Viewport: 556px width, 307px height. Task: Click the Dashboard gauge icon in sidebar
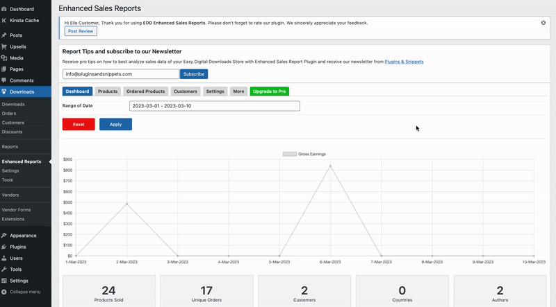(4, 9)
